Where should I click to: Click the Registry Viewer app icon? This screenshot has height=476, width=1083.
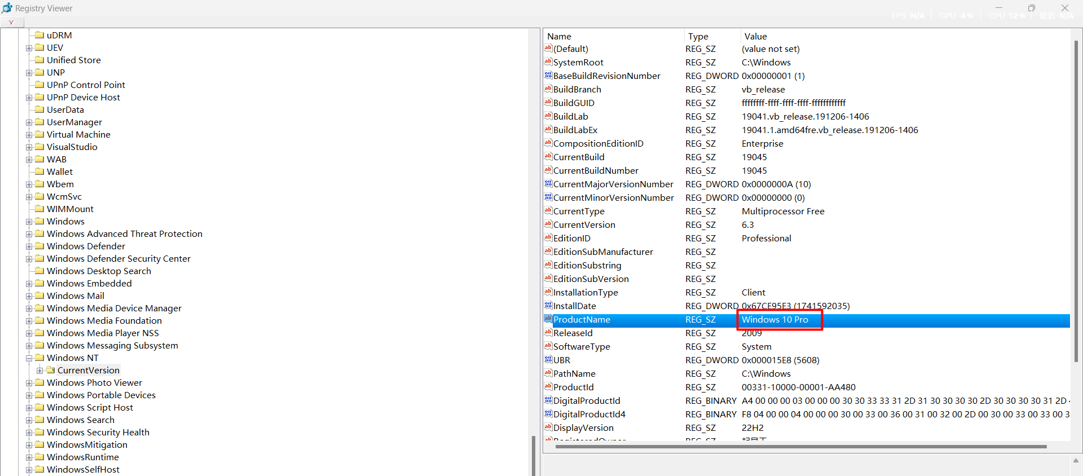coord(7,8)
